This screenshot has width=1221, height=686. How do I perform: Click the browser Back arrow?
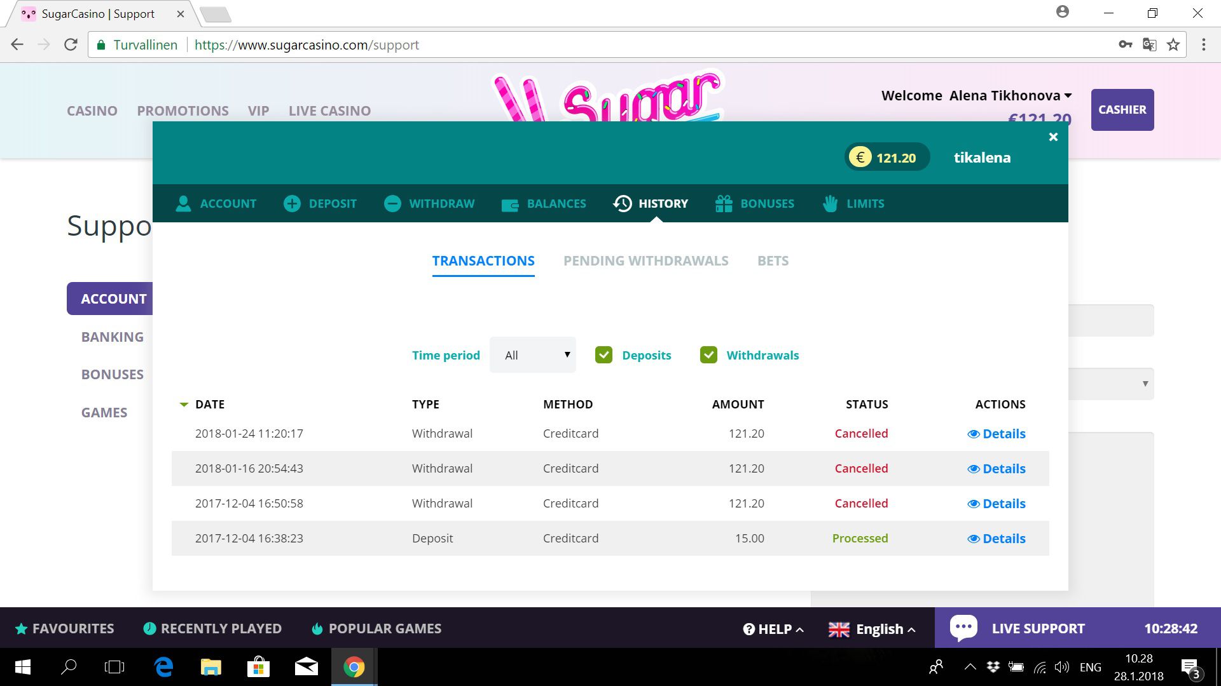coord(17,44)
